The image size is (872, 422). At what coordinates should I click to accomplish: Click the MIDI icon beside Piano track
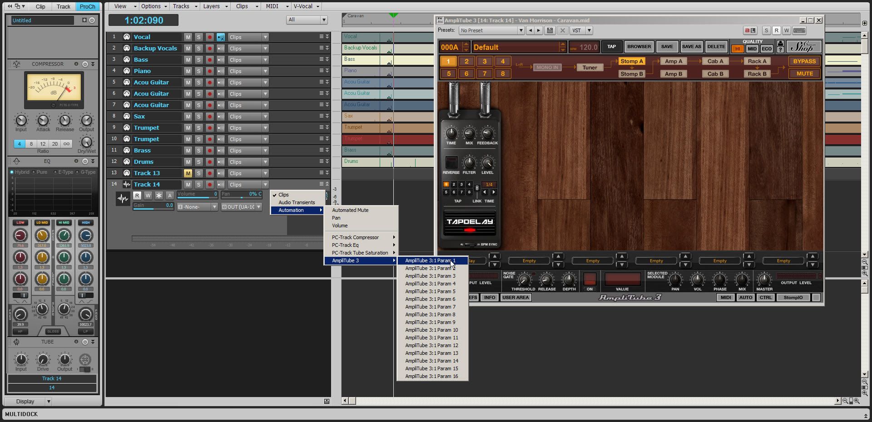127,71
